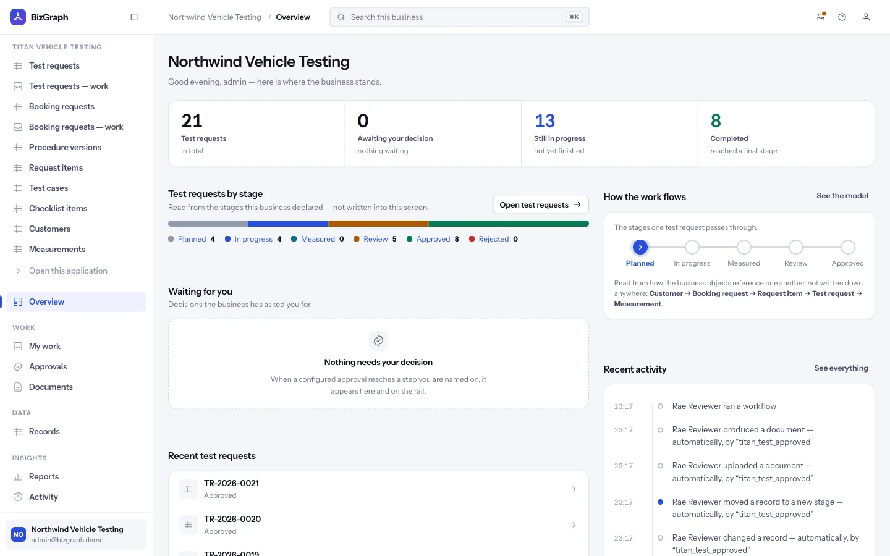Click the Review stage legend link
The width and height of the screenshot is (890, 556).
click(375, 239)
